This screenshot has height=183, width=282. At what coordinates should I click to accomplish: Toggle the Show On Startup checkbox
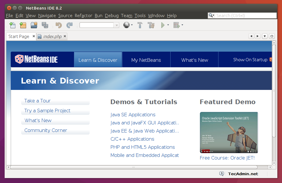(271, 59)
